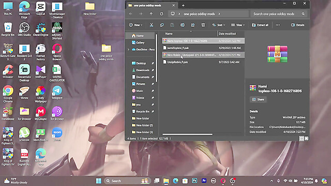Open uTorrent desktop icon
Image resolution: width=331 pixels, height=186 pixels.
24,134
